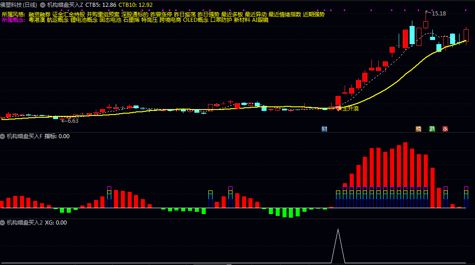Open dropdown beside 机构暗盘买入2 indicator
The height and width of the screenshot is (265, 475).
click(2, 223)
